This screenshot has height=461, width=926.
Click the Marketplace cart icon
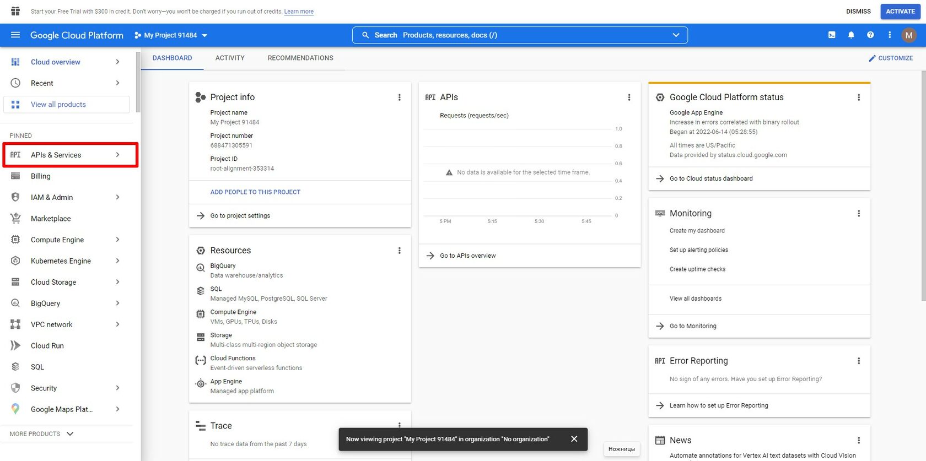[15, 218]
